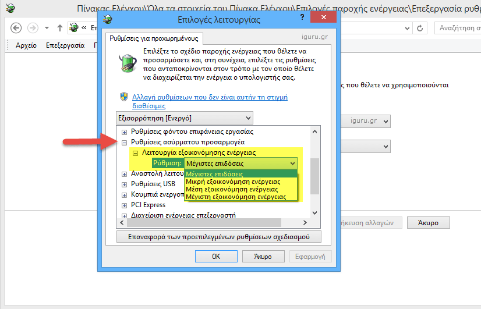Click the back arrow in Control Panel

point(16,28)
